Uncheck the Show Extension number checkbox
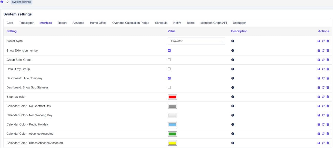Image resolution: width=333 pixels, height=148 pixels. click(169, 51)
